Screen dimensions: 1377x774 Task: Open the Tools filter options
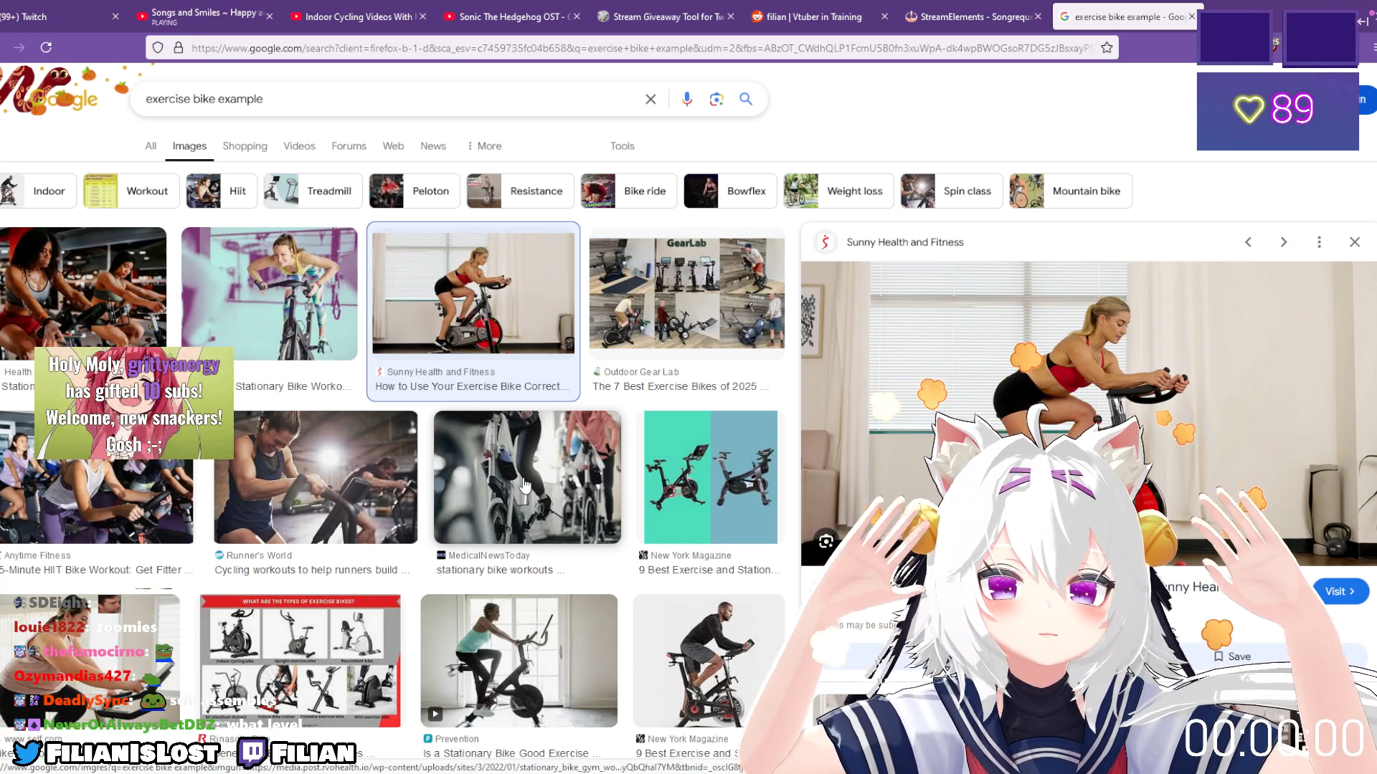click(x=622, y=145)
